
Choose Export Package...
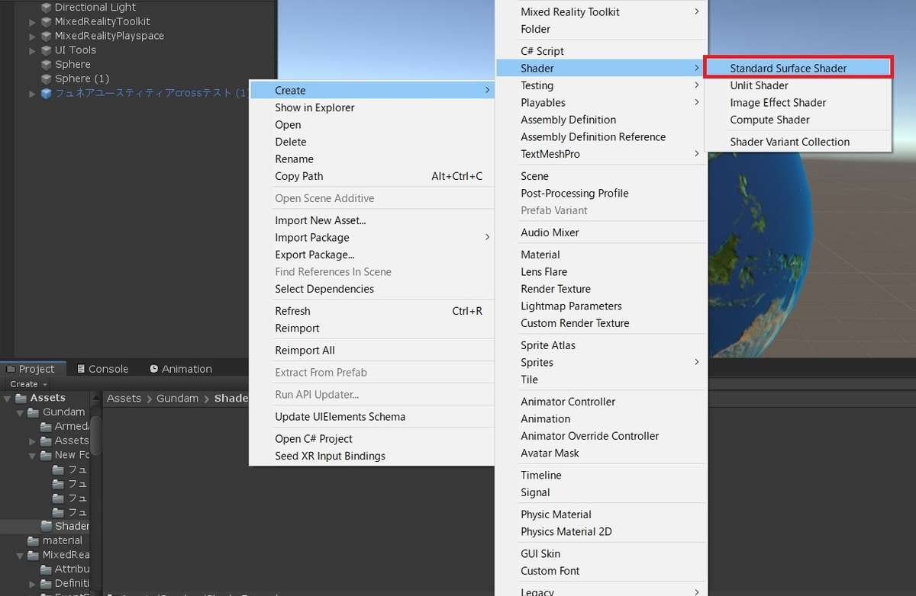pos(373,255)
